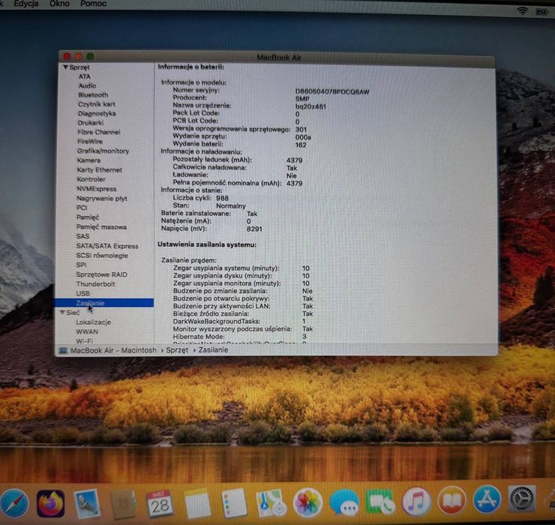
Task: Select Pamięć masowa in the sidebar
Action: pos(101,227)
